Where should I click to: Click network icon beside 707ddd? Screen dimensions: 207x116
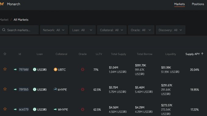pos(15,69)
